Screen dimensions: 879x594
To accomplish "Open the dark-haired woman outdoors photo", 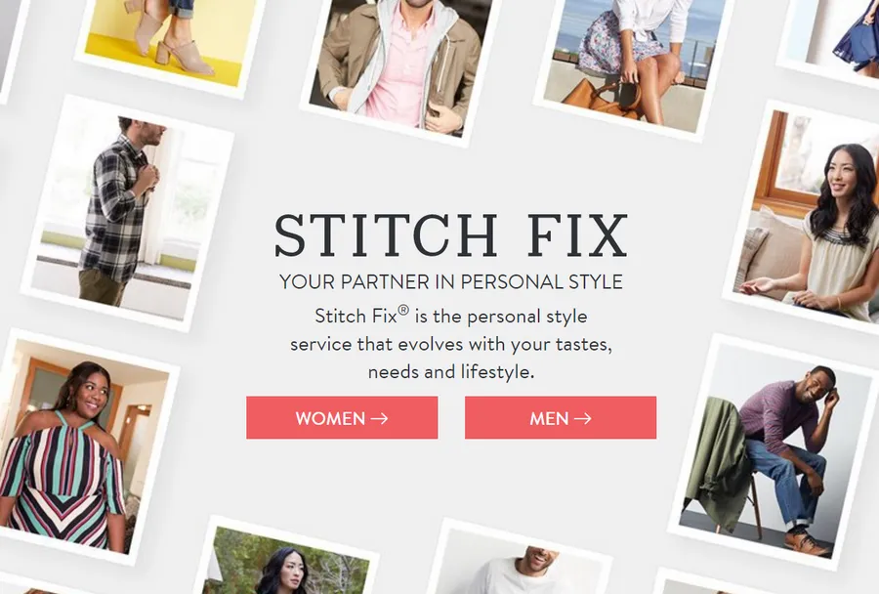I will (x=286, y=558).
